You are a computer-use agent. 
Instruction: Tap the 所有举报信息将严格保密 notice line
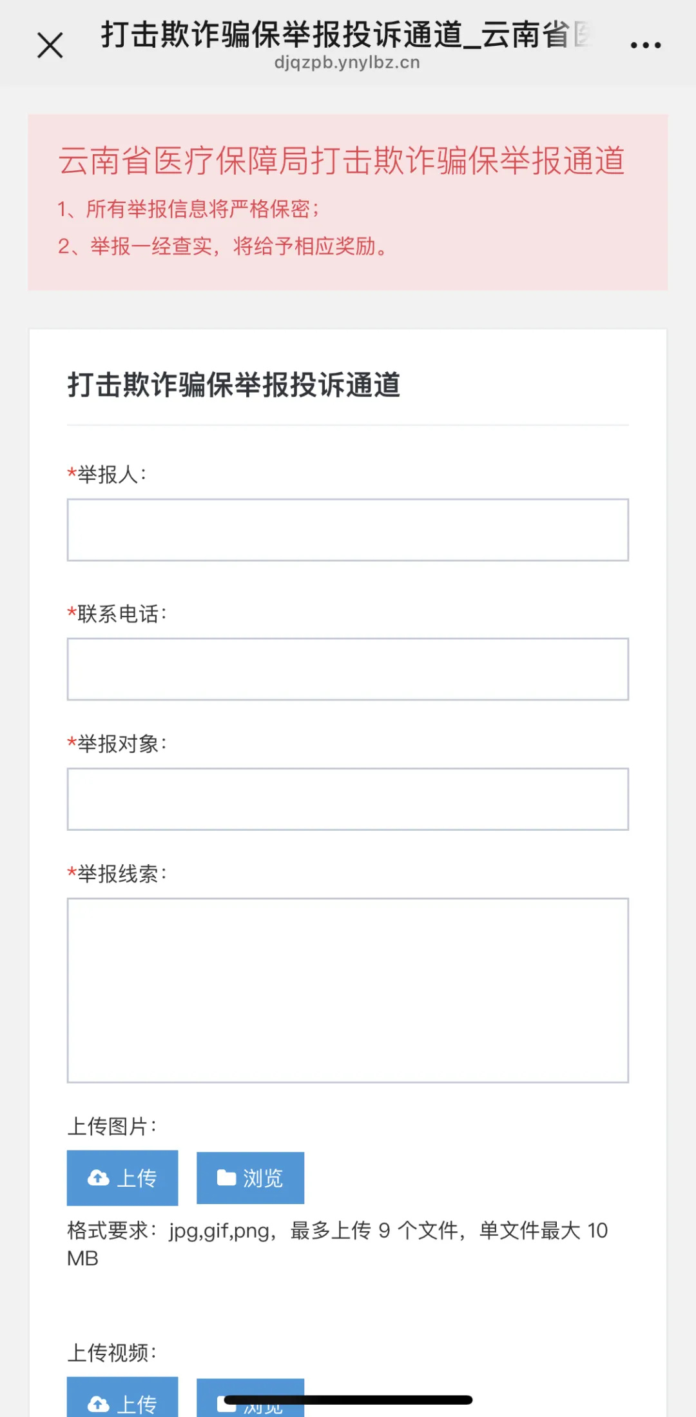coord(188,209)
